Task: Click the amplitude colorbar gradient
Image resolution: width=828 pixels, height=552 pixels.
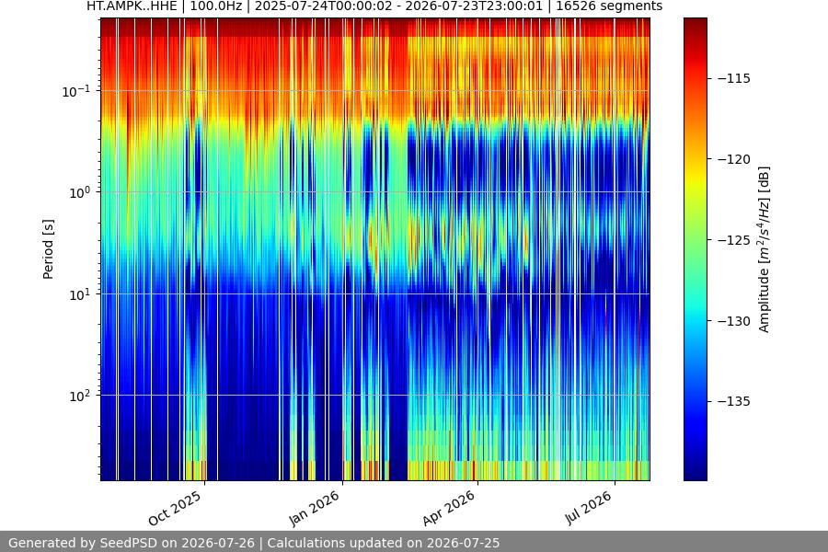Action: pos(695,249)
